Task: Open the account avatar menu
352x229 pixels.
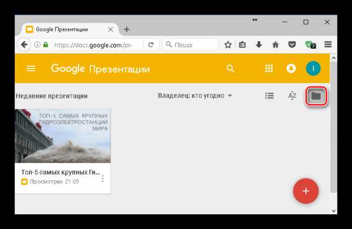Action: coord(313,69)
